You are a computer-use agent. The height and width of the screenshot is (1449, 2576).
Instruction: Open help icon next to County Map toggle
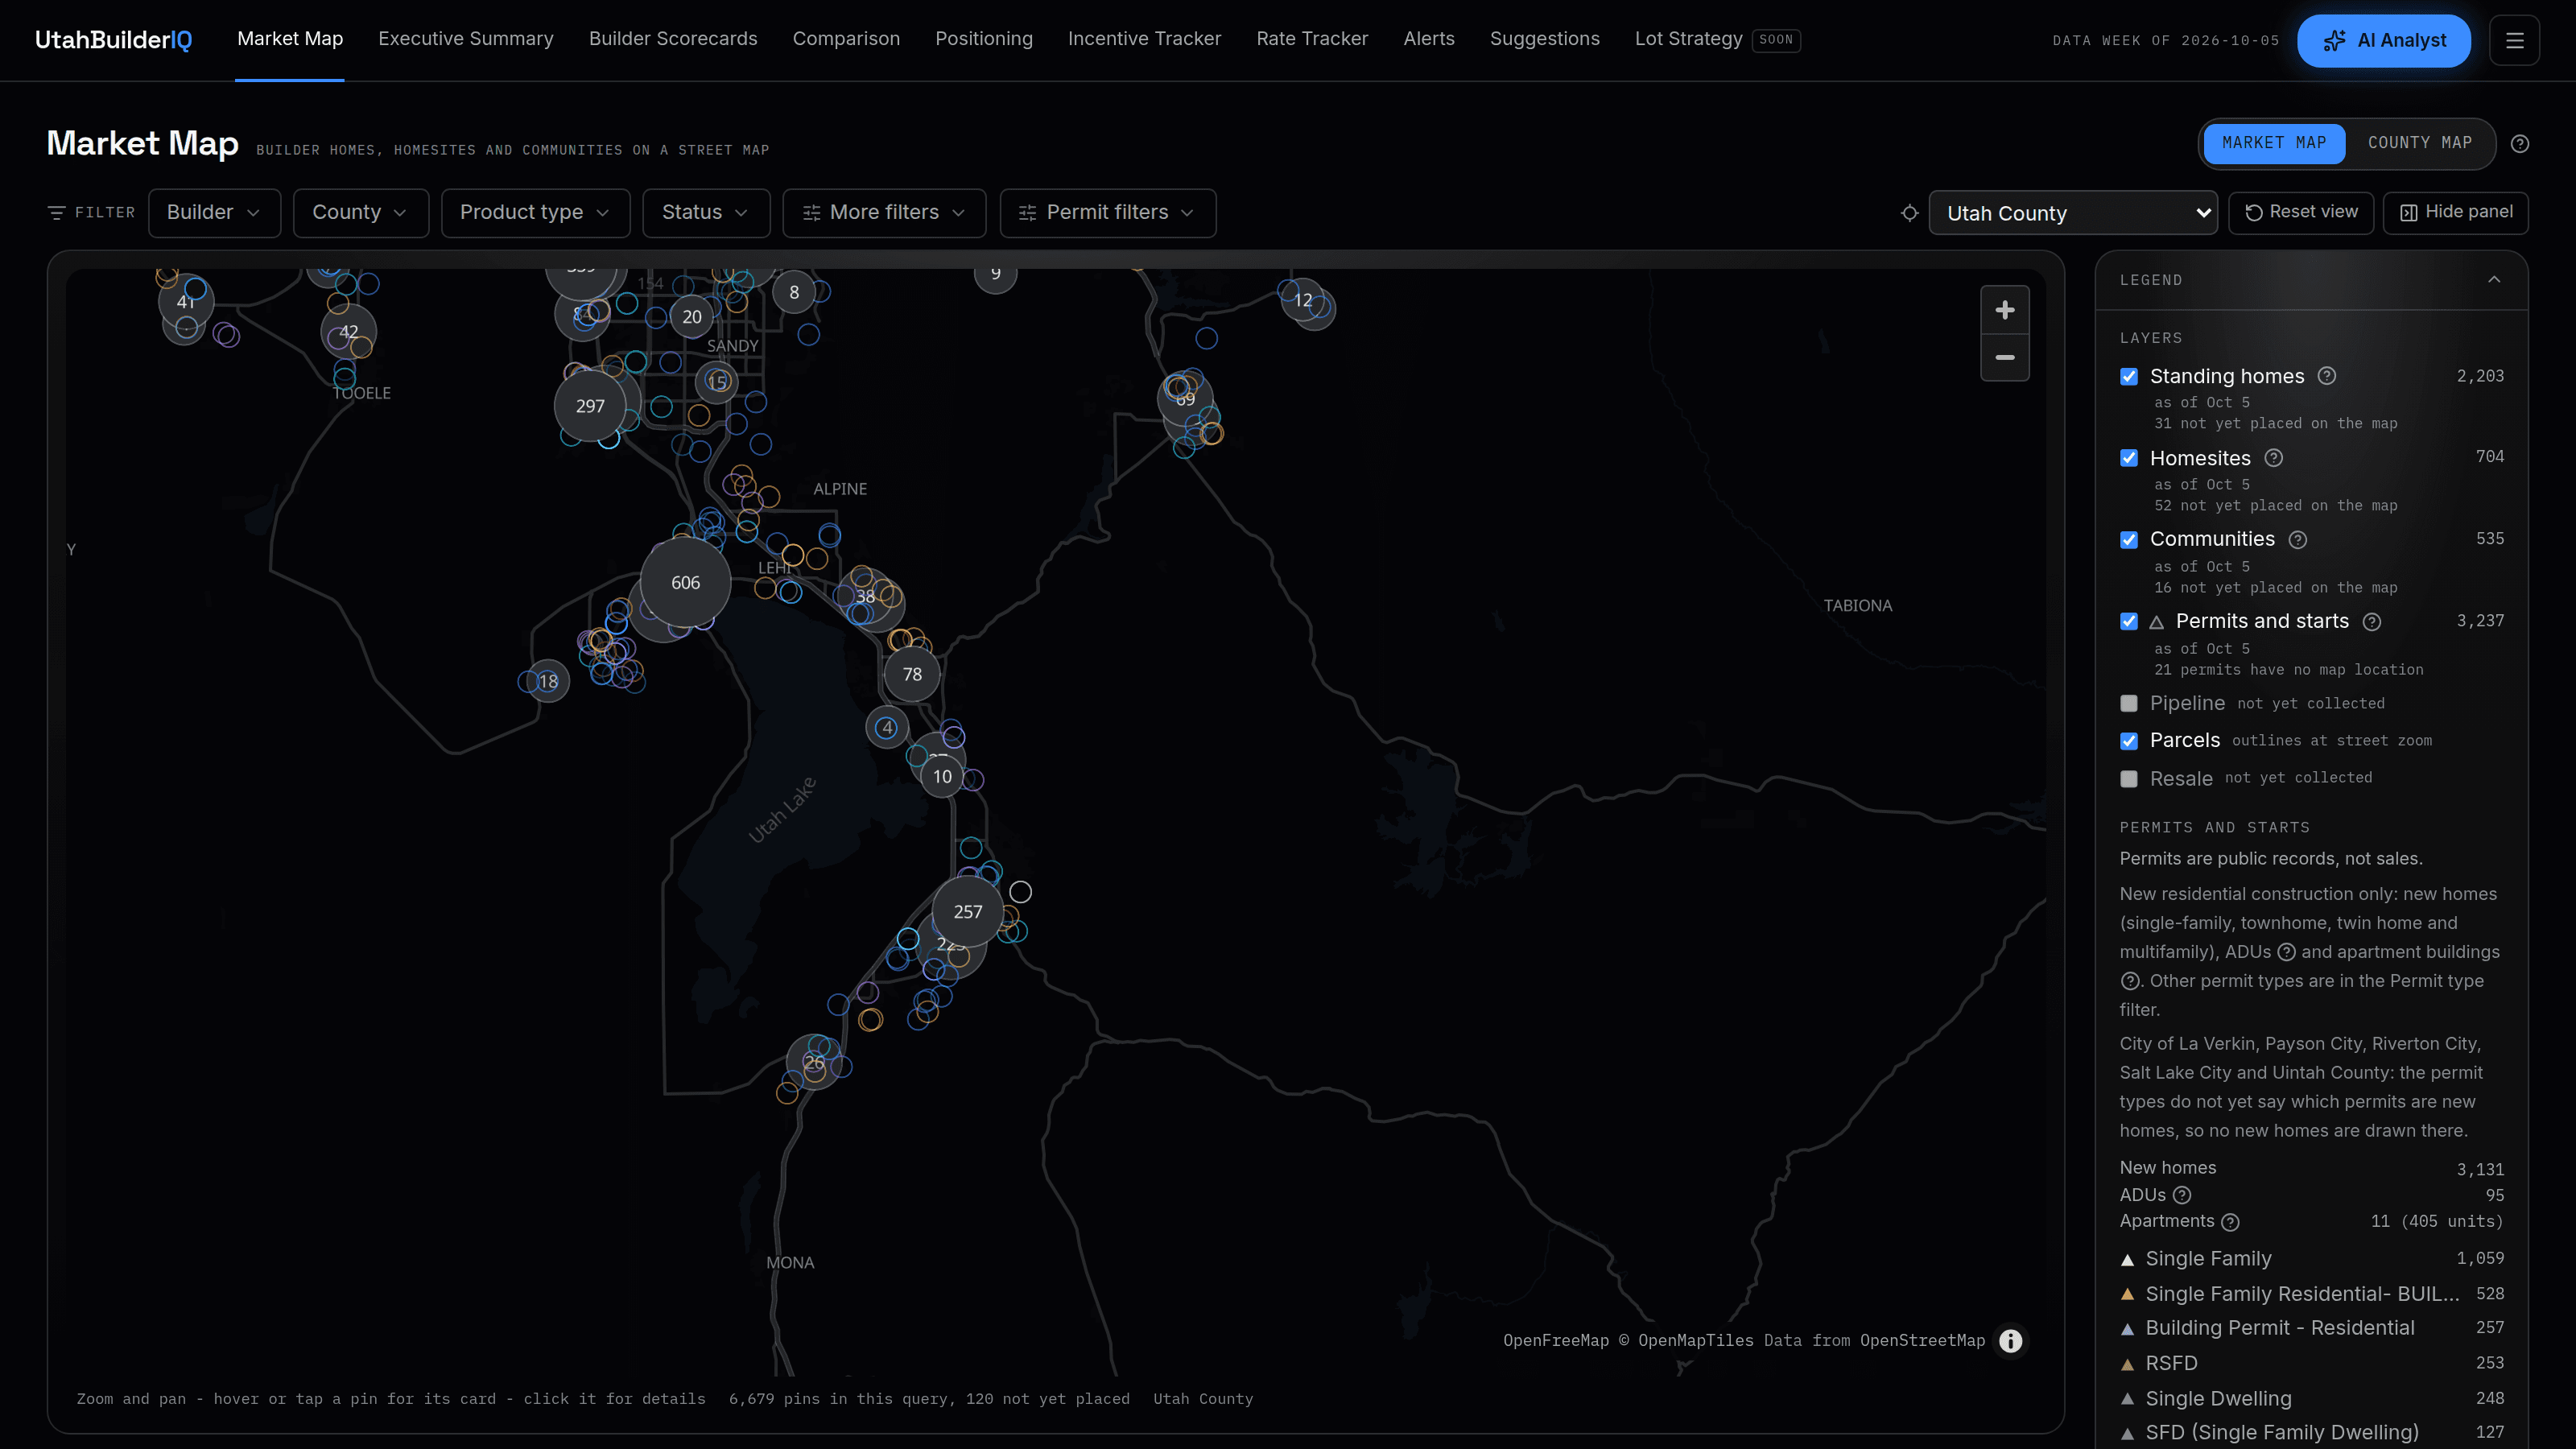2520,144
